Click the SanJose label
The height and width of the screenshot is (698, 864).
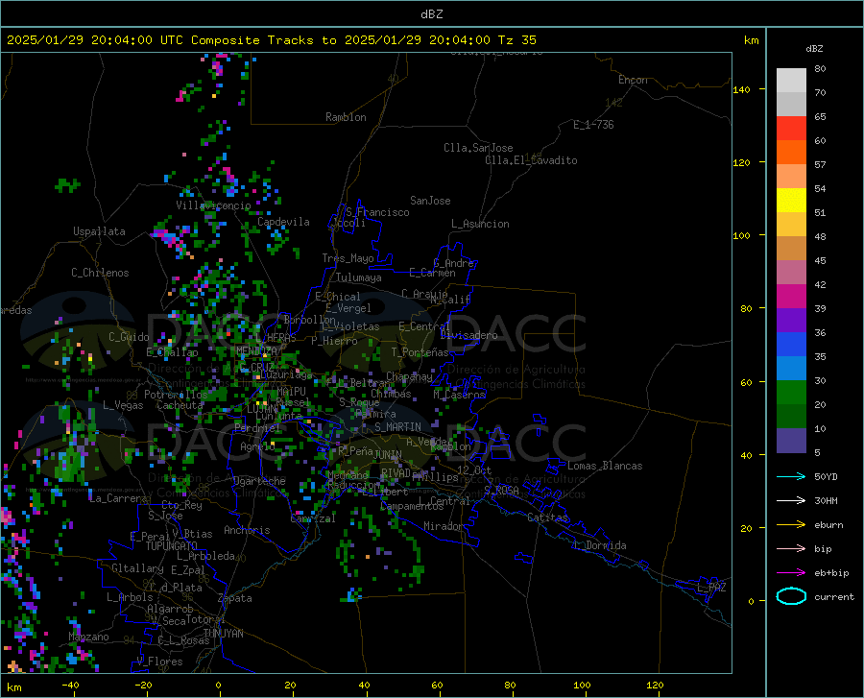click(x=430, y=201)
